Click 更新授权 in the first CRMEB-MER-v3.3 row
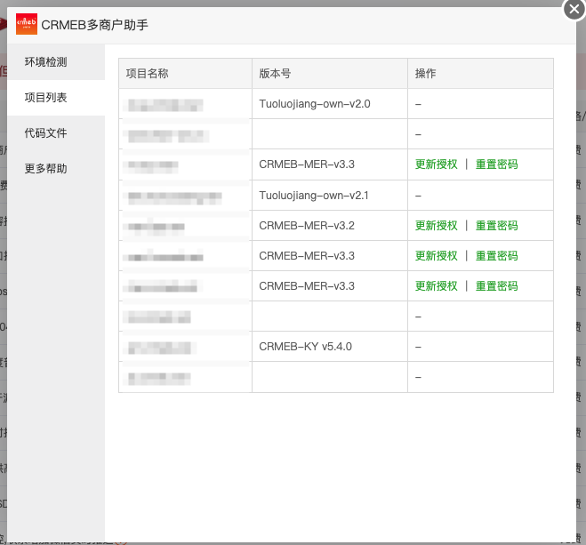 pyautogui.click(x=436, y=164)
